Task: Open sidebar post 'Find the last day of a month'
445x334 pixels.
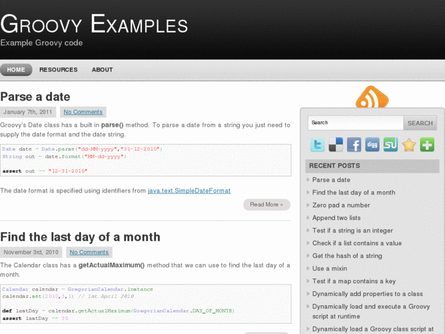Action: 354,192
